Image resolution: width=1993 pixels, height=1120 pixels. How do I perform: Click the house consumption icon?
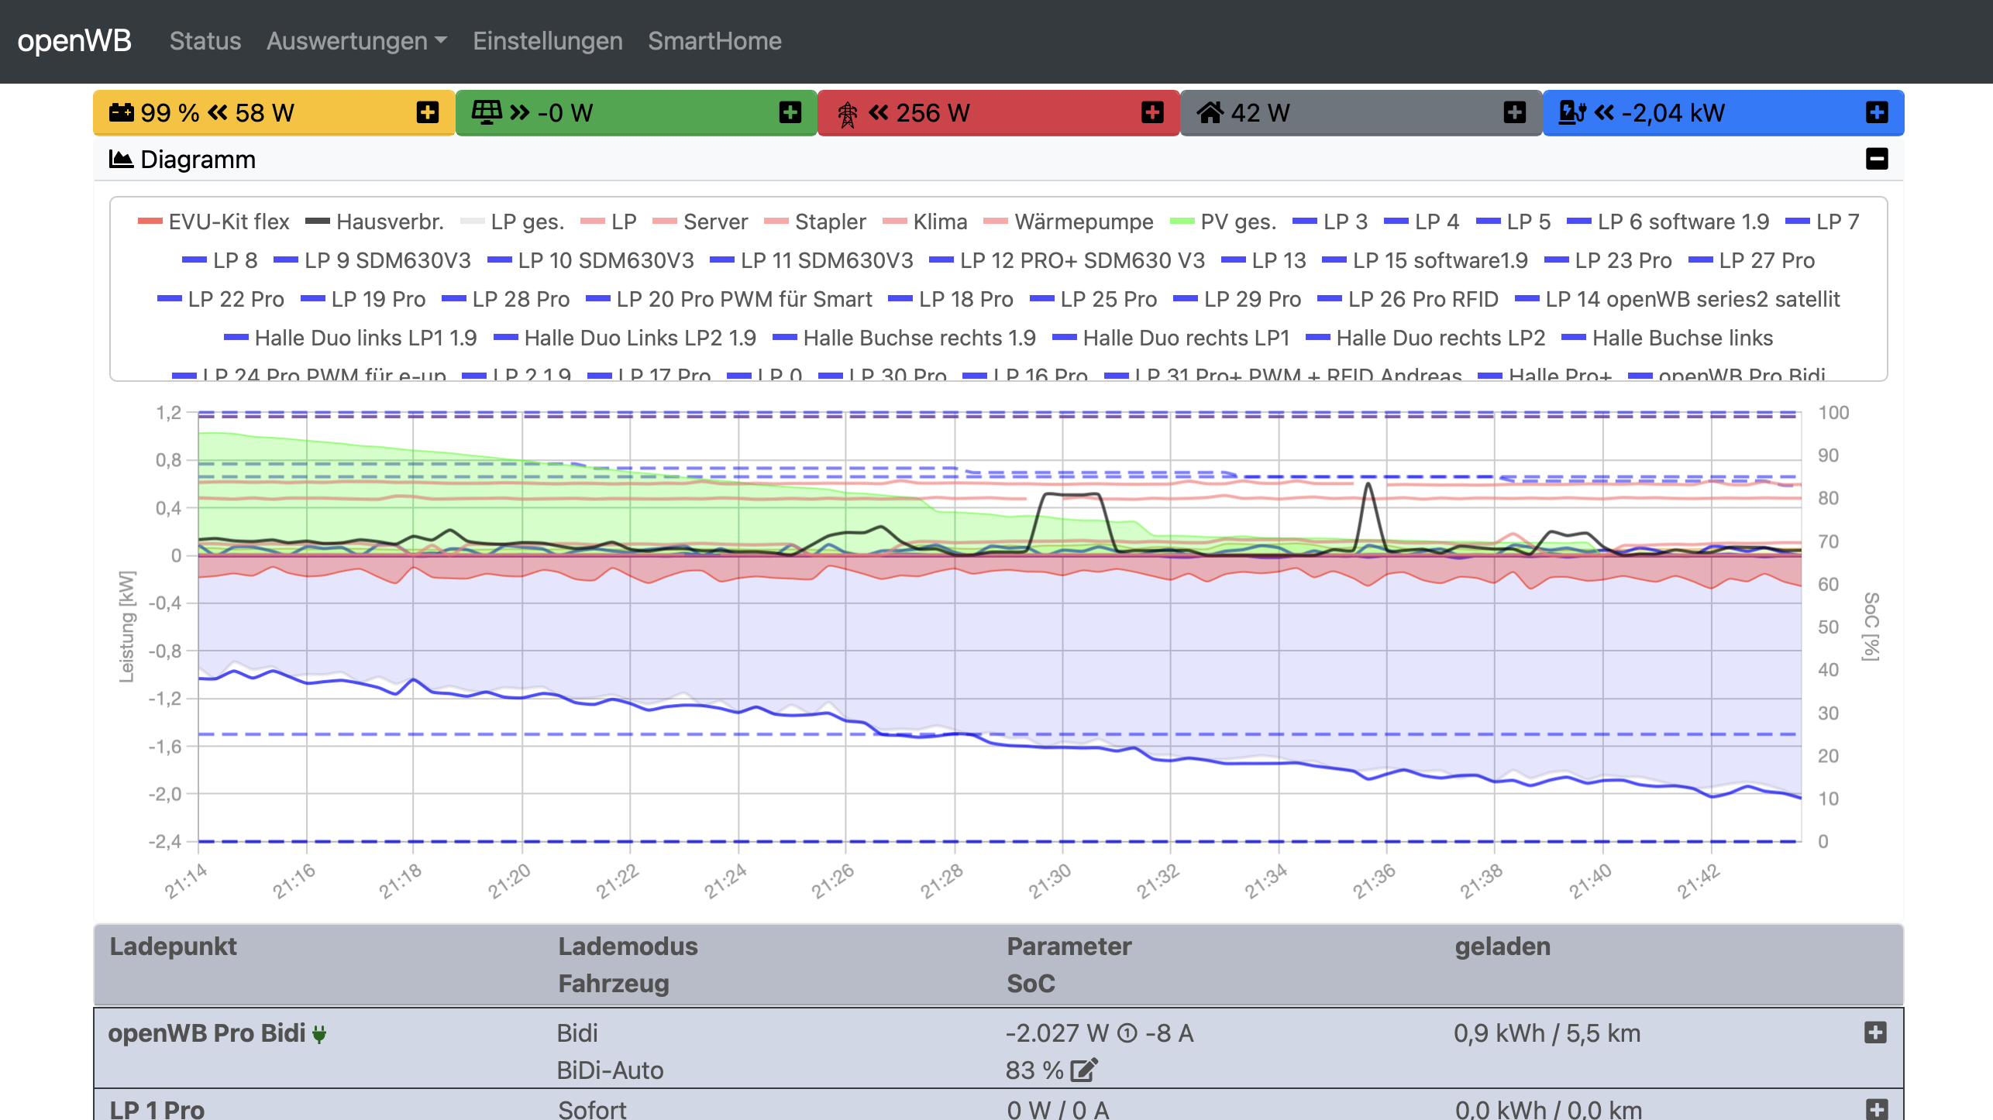point(1210,113)
